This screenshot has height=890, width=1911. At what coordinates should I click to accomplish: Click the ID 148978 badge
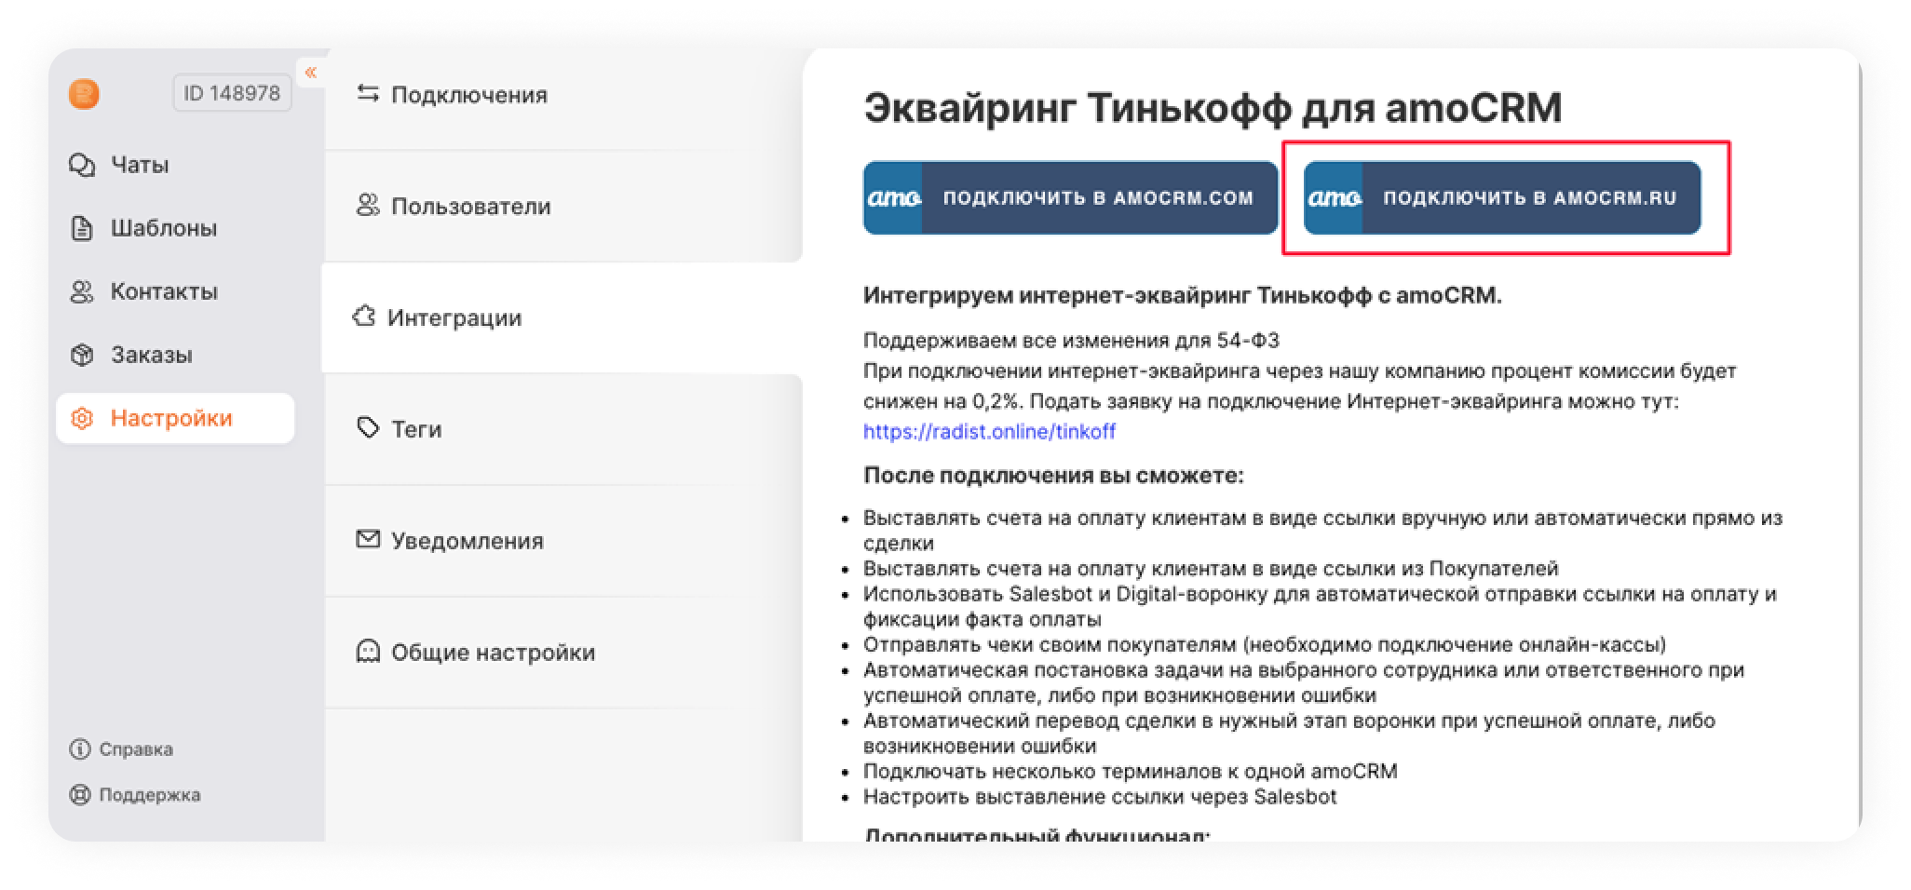point(232,93)
